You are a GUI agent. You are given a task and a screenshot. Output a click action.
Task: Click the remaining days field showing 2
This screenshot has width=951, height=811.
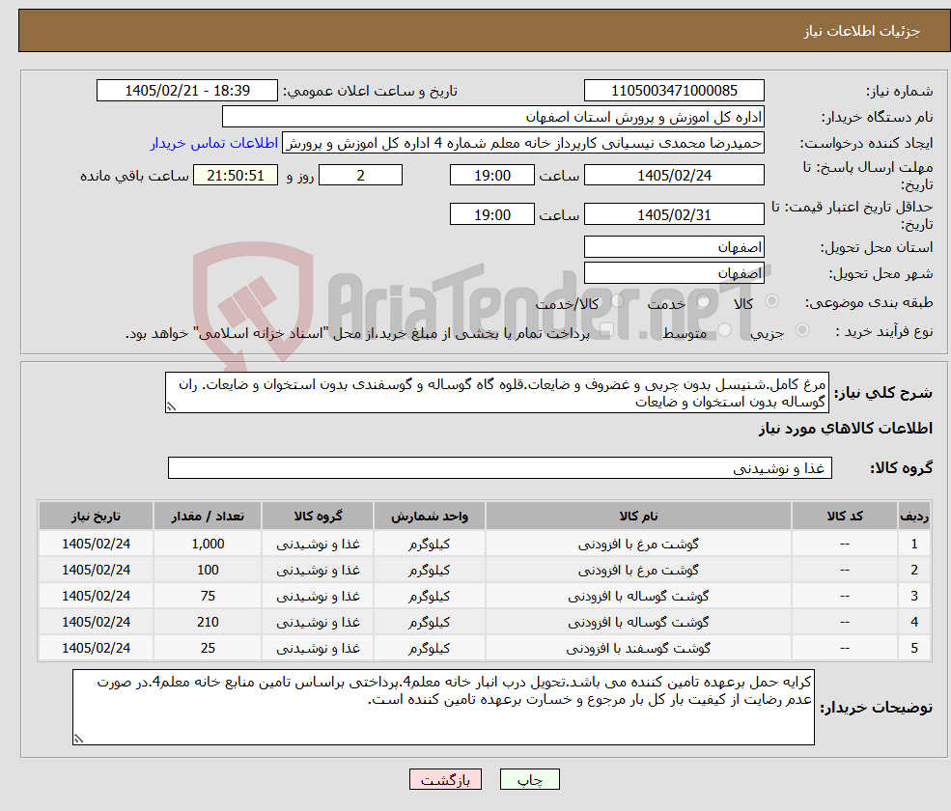pyautogui.click(x=360, y=176)
